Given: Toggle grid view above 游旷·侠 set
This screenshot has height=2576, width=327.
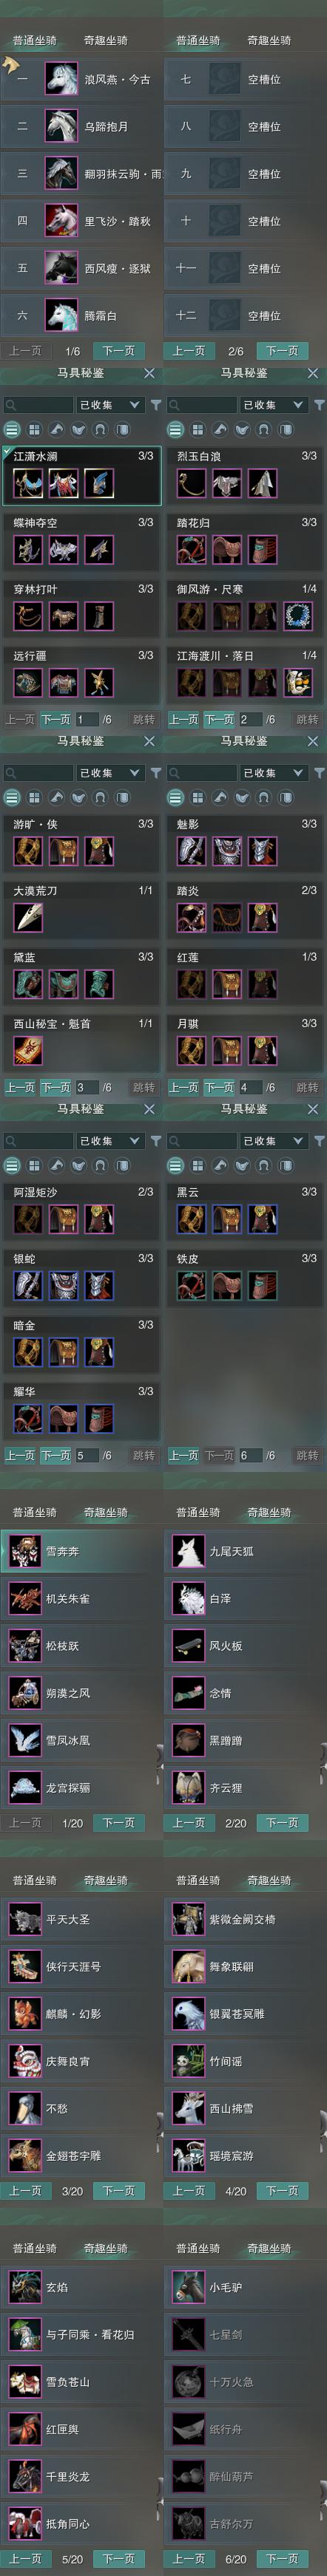Looking at the screenshot, I should point(34,797).
